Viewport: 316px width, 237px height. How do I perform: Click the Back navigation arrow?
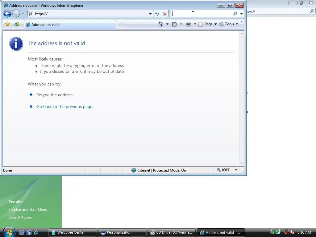click(x=7, y=14)
